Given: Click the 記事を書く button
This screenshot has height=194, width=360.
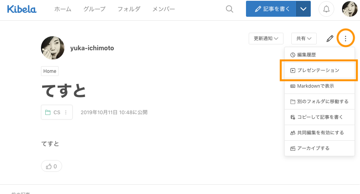Looking at the screenshot, I should coord(271,9).
